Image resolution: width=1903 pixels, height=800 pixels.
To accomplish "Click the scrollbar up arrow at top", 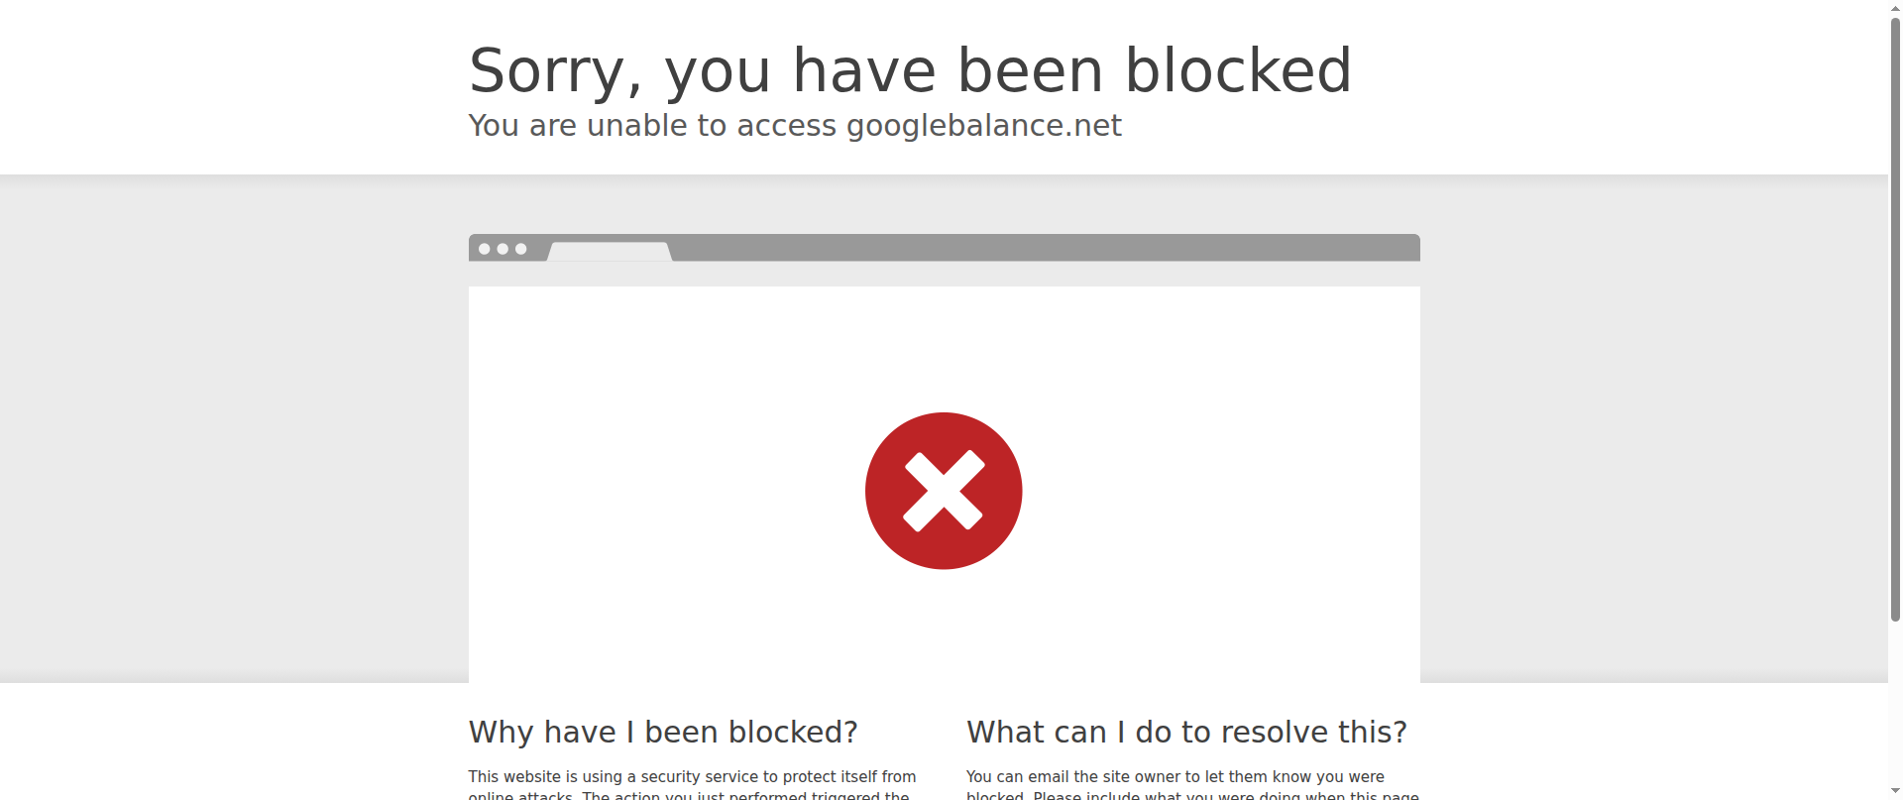I will pos(1895,7).
